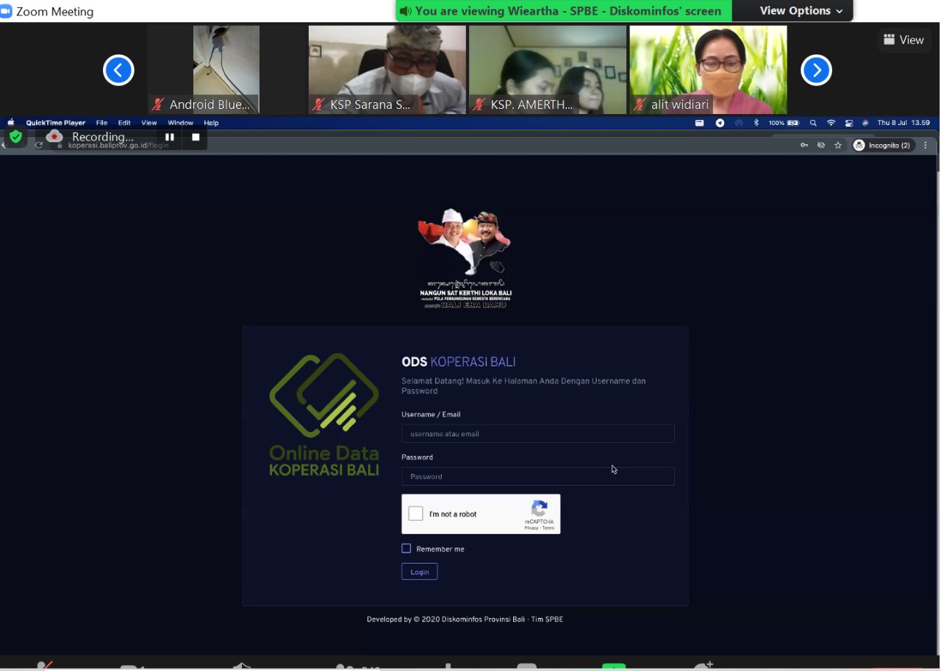Click muted mic icon on Android Blue...
This screenshot has height=671, width=941.
(x=157, y=104)
